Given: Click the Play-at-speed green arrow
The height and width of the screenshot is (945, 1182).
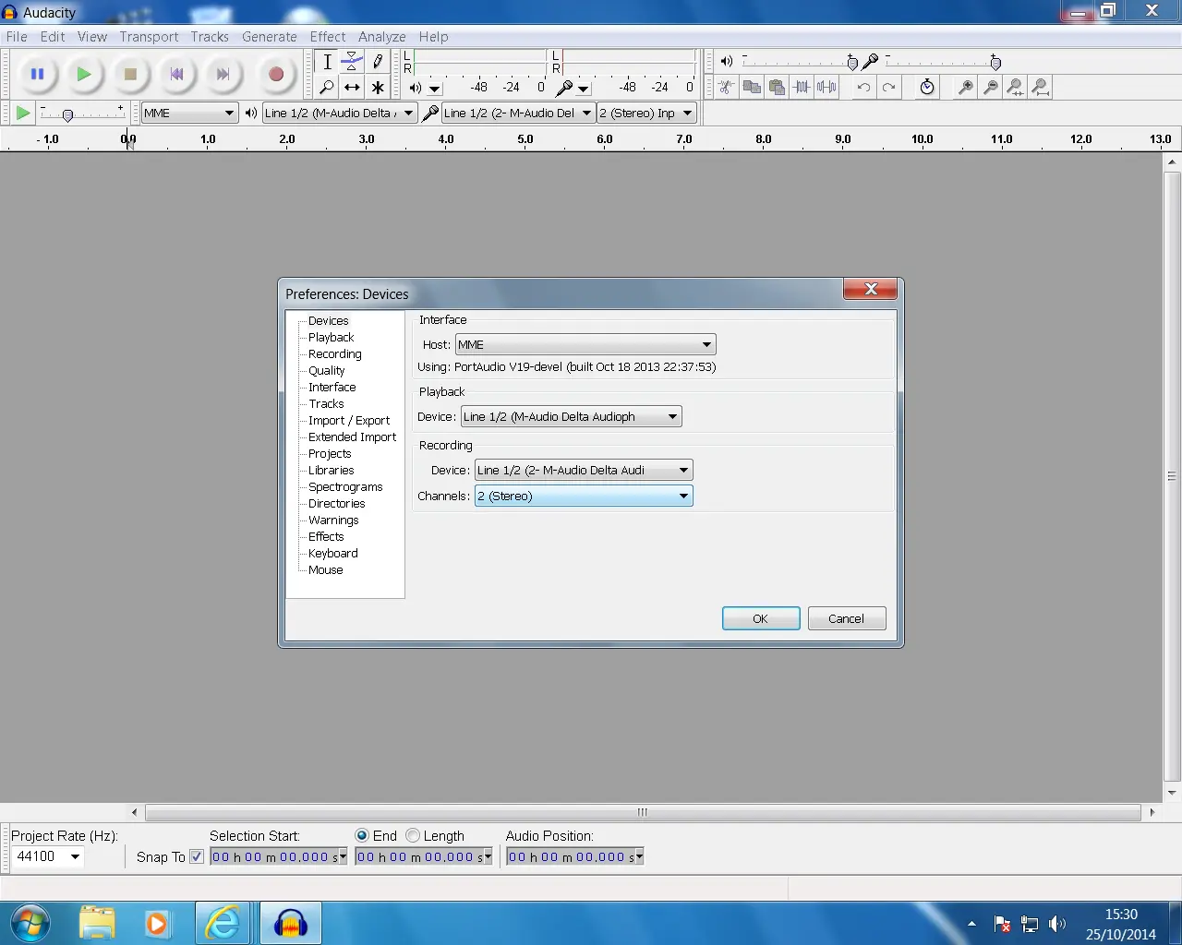Looking at the screenshot, I should click(23, 113).
